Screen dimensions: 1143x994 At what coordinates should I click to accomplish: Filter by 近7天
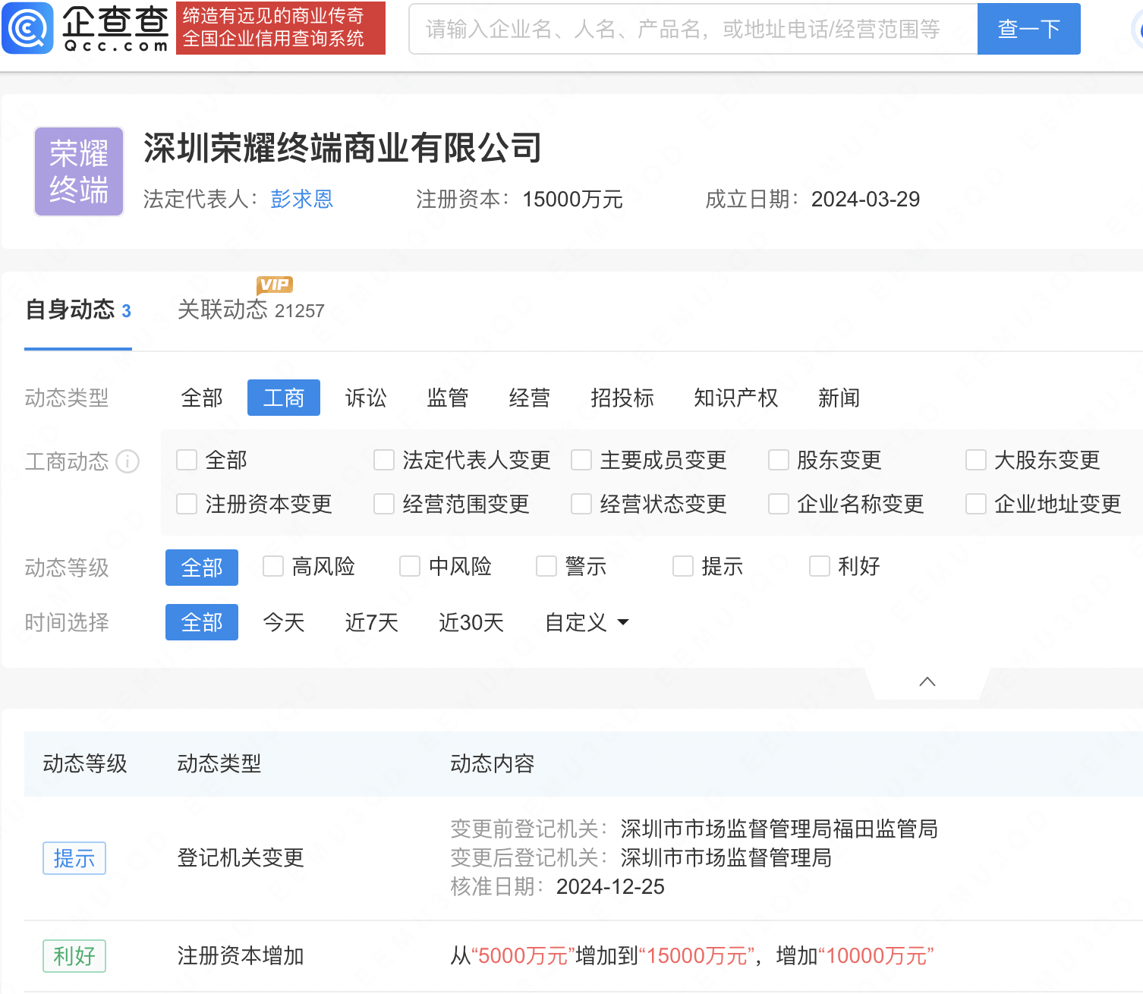click(372, 622)
